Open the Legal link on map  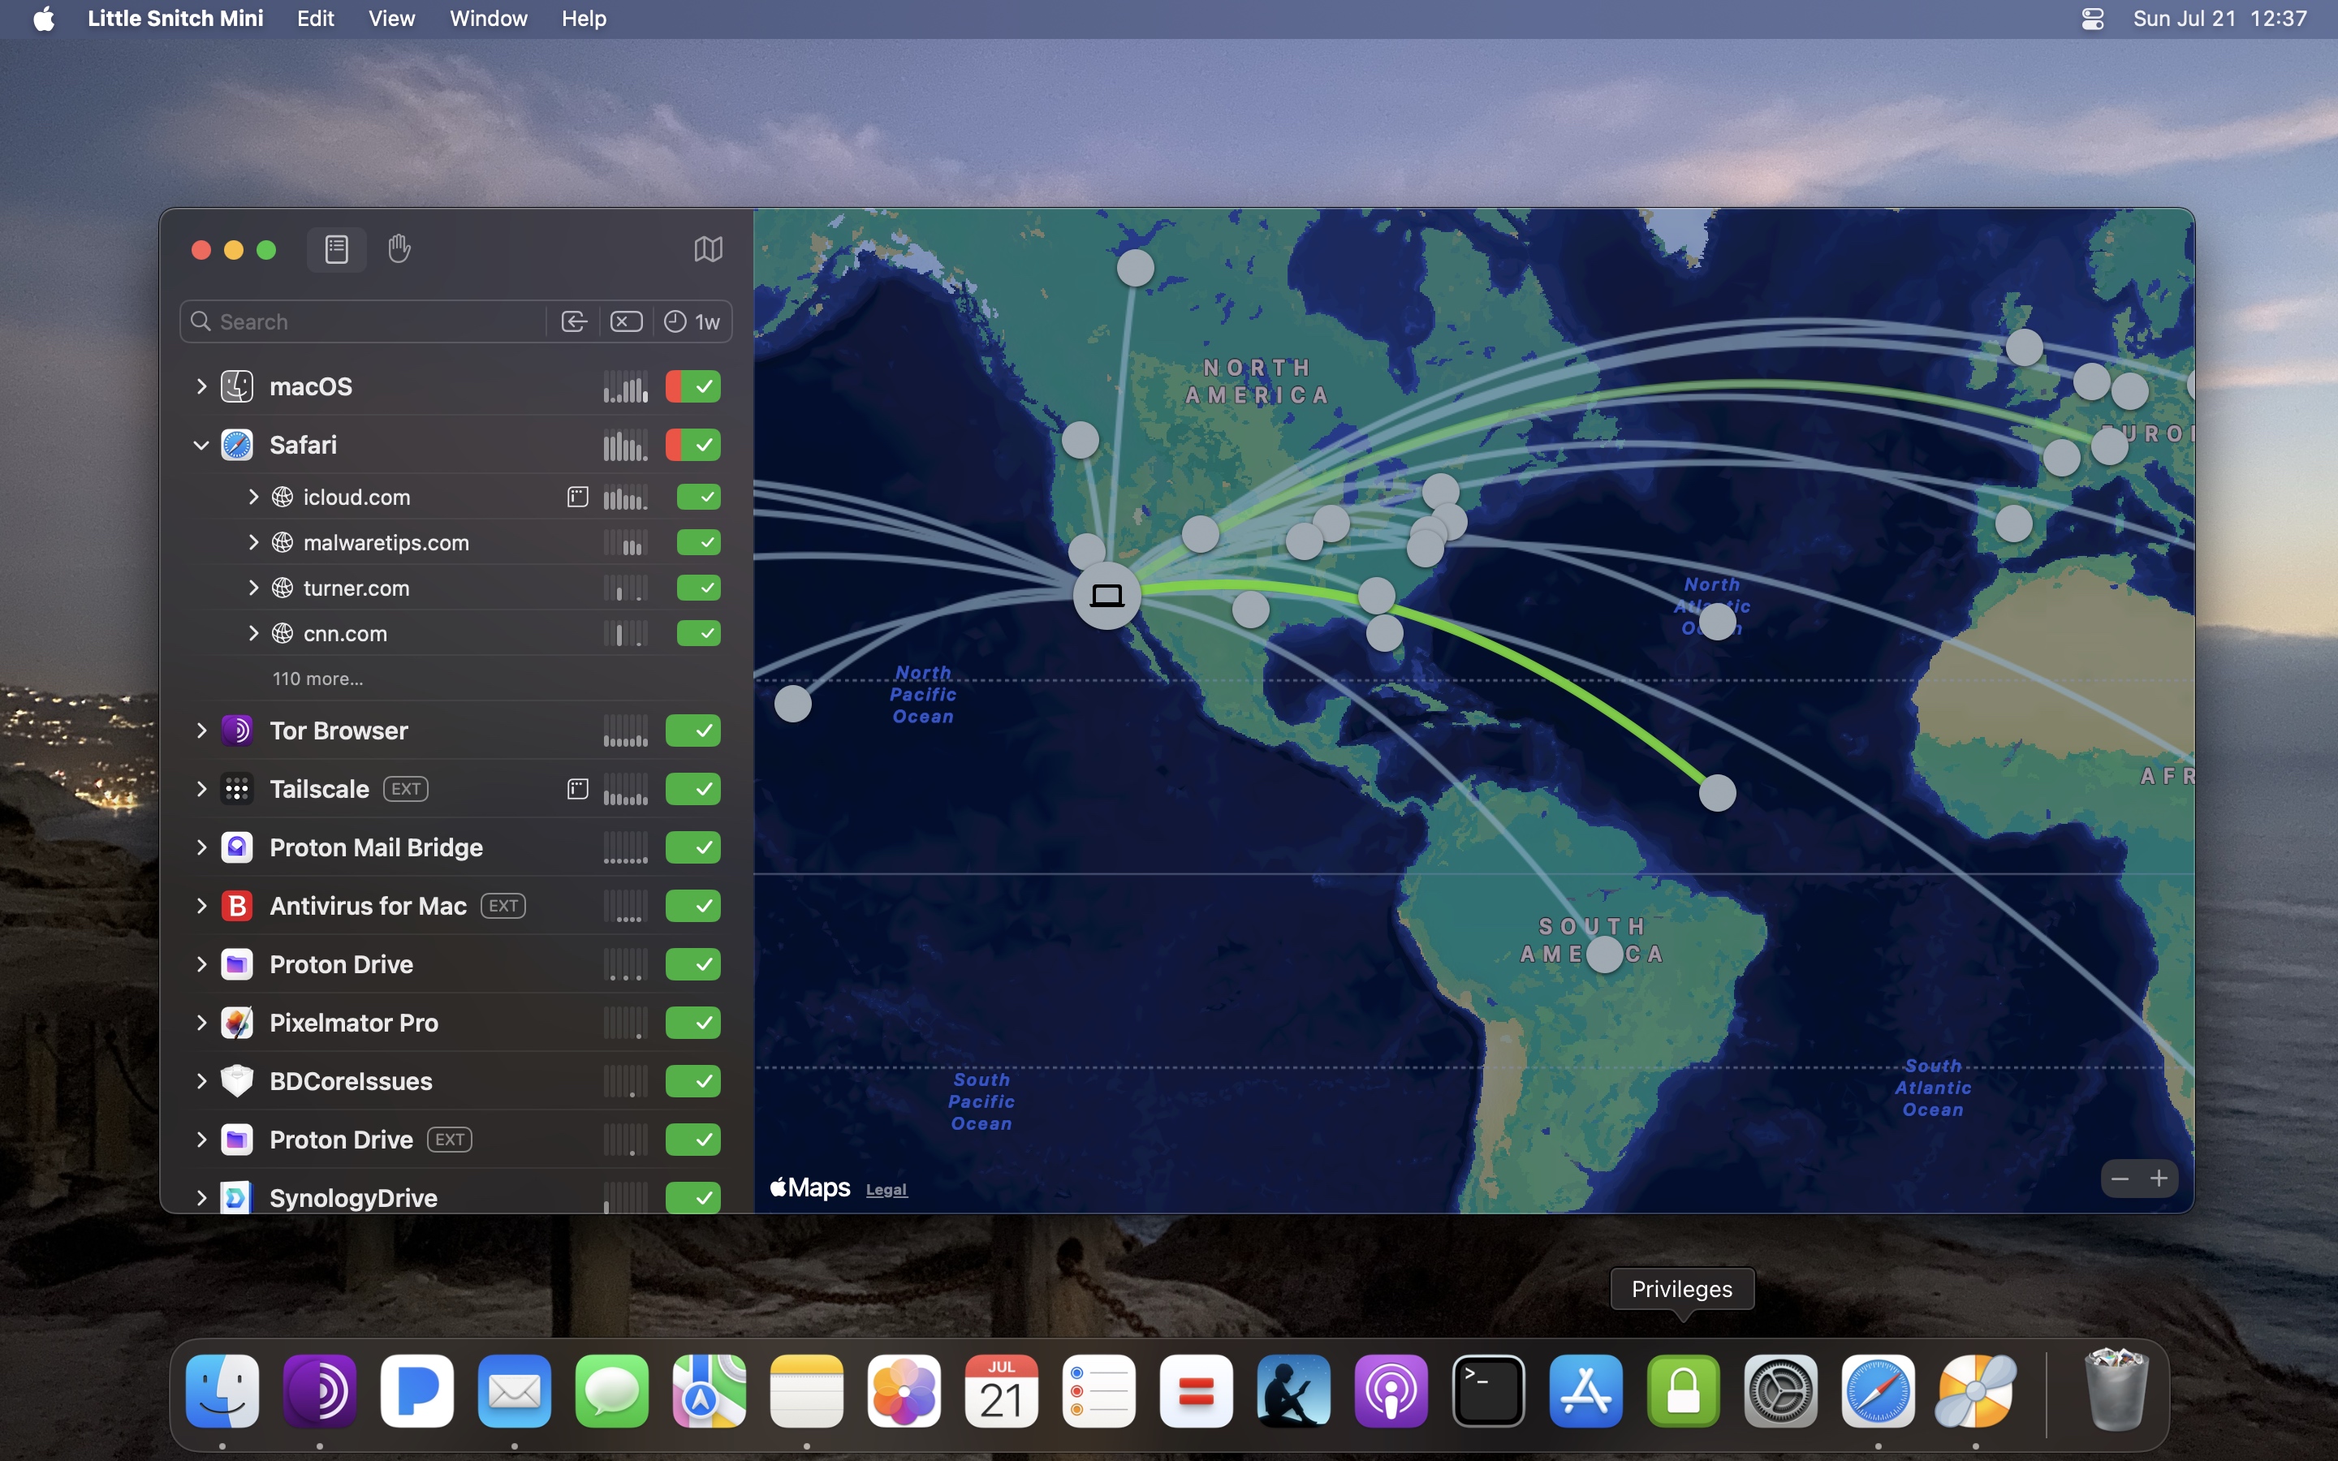pos(886,1189)
